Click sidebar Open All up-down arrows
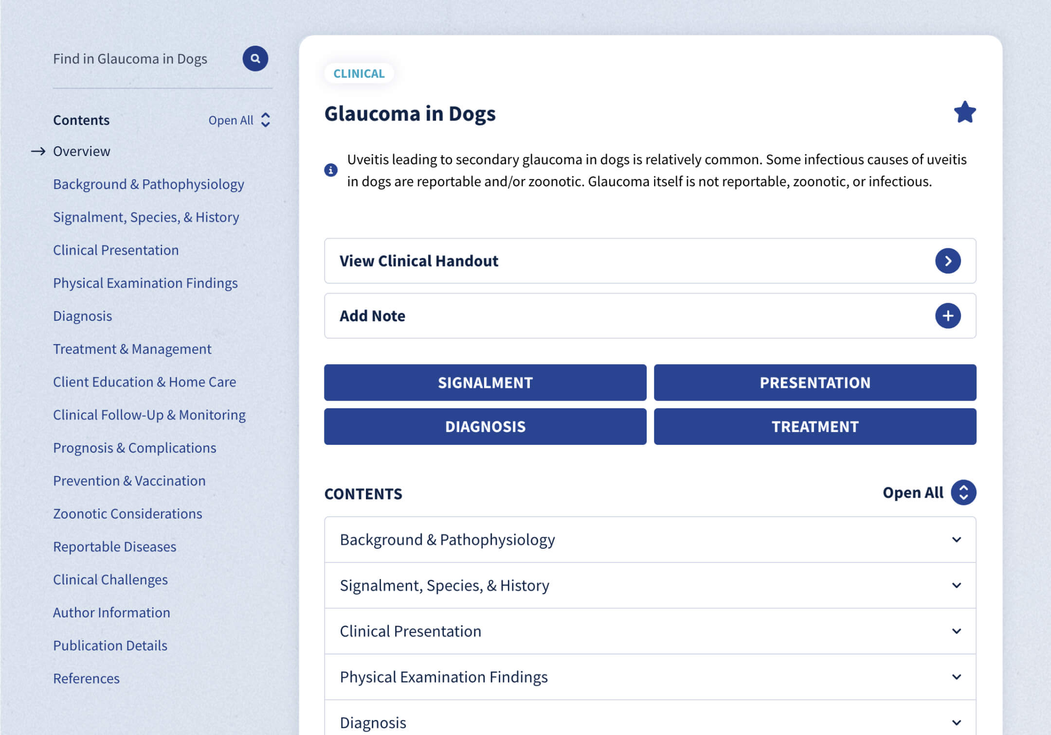 tap(265, 120)
